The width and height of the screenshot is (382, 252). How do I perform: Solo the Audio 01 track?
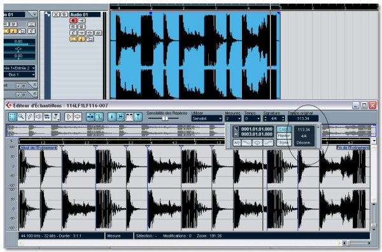click(x=64, y=15)
